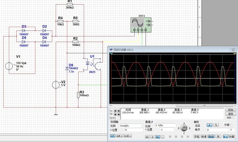Image resolution: width=238 pixels, height=142 pixels.
Task: Select the Y/T display mode
Action: click(x=112, y=136)
